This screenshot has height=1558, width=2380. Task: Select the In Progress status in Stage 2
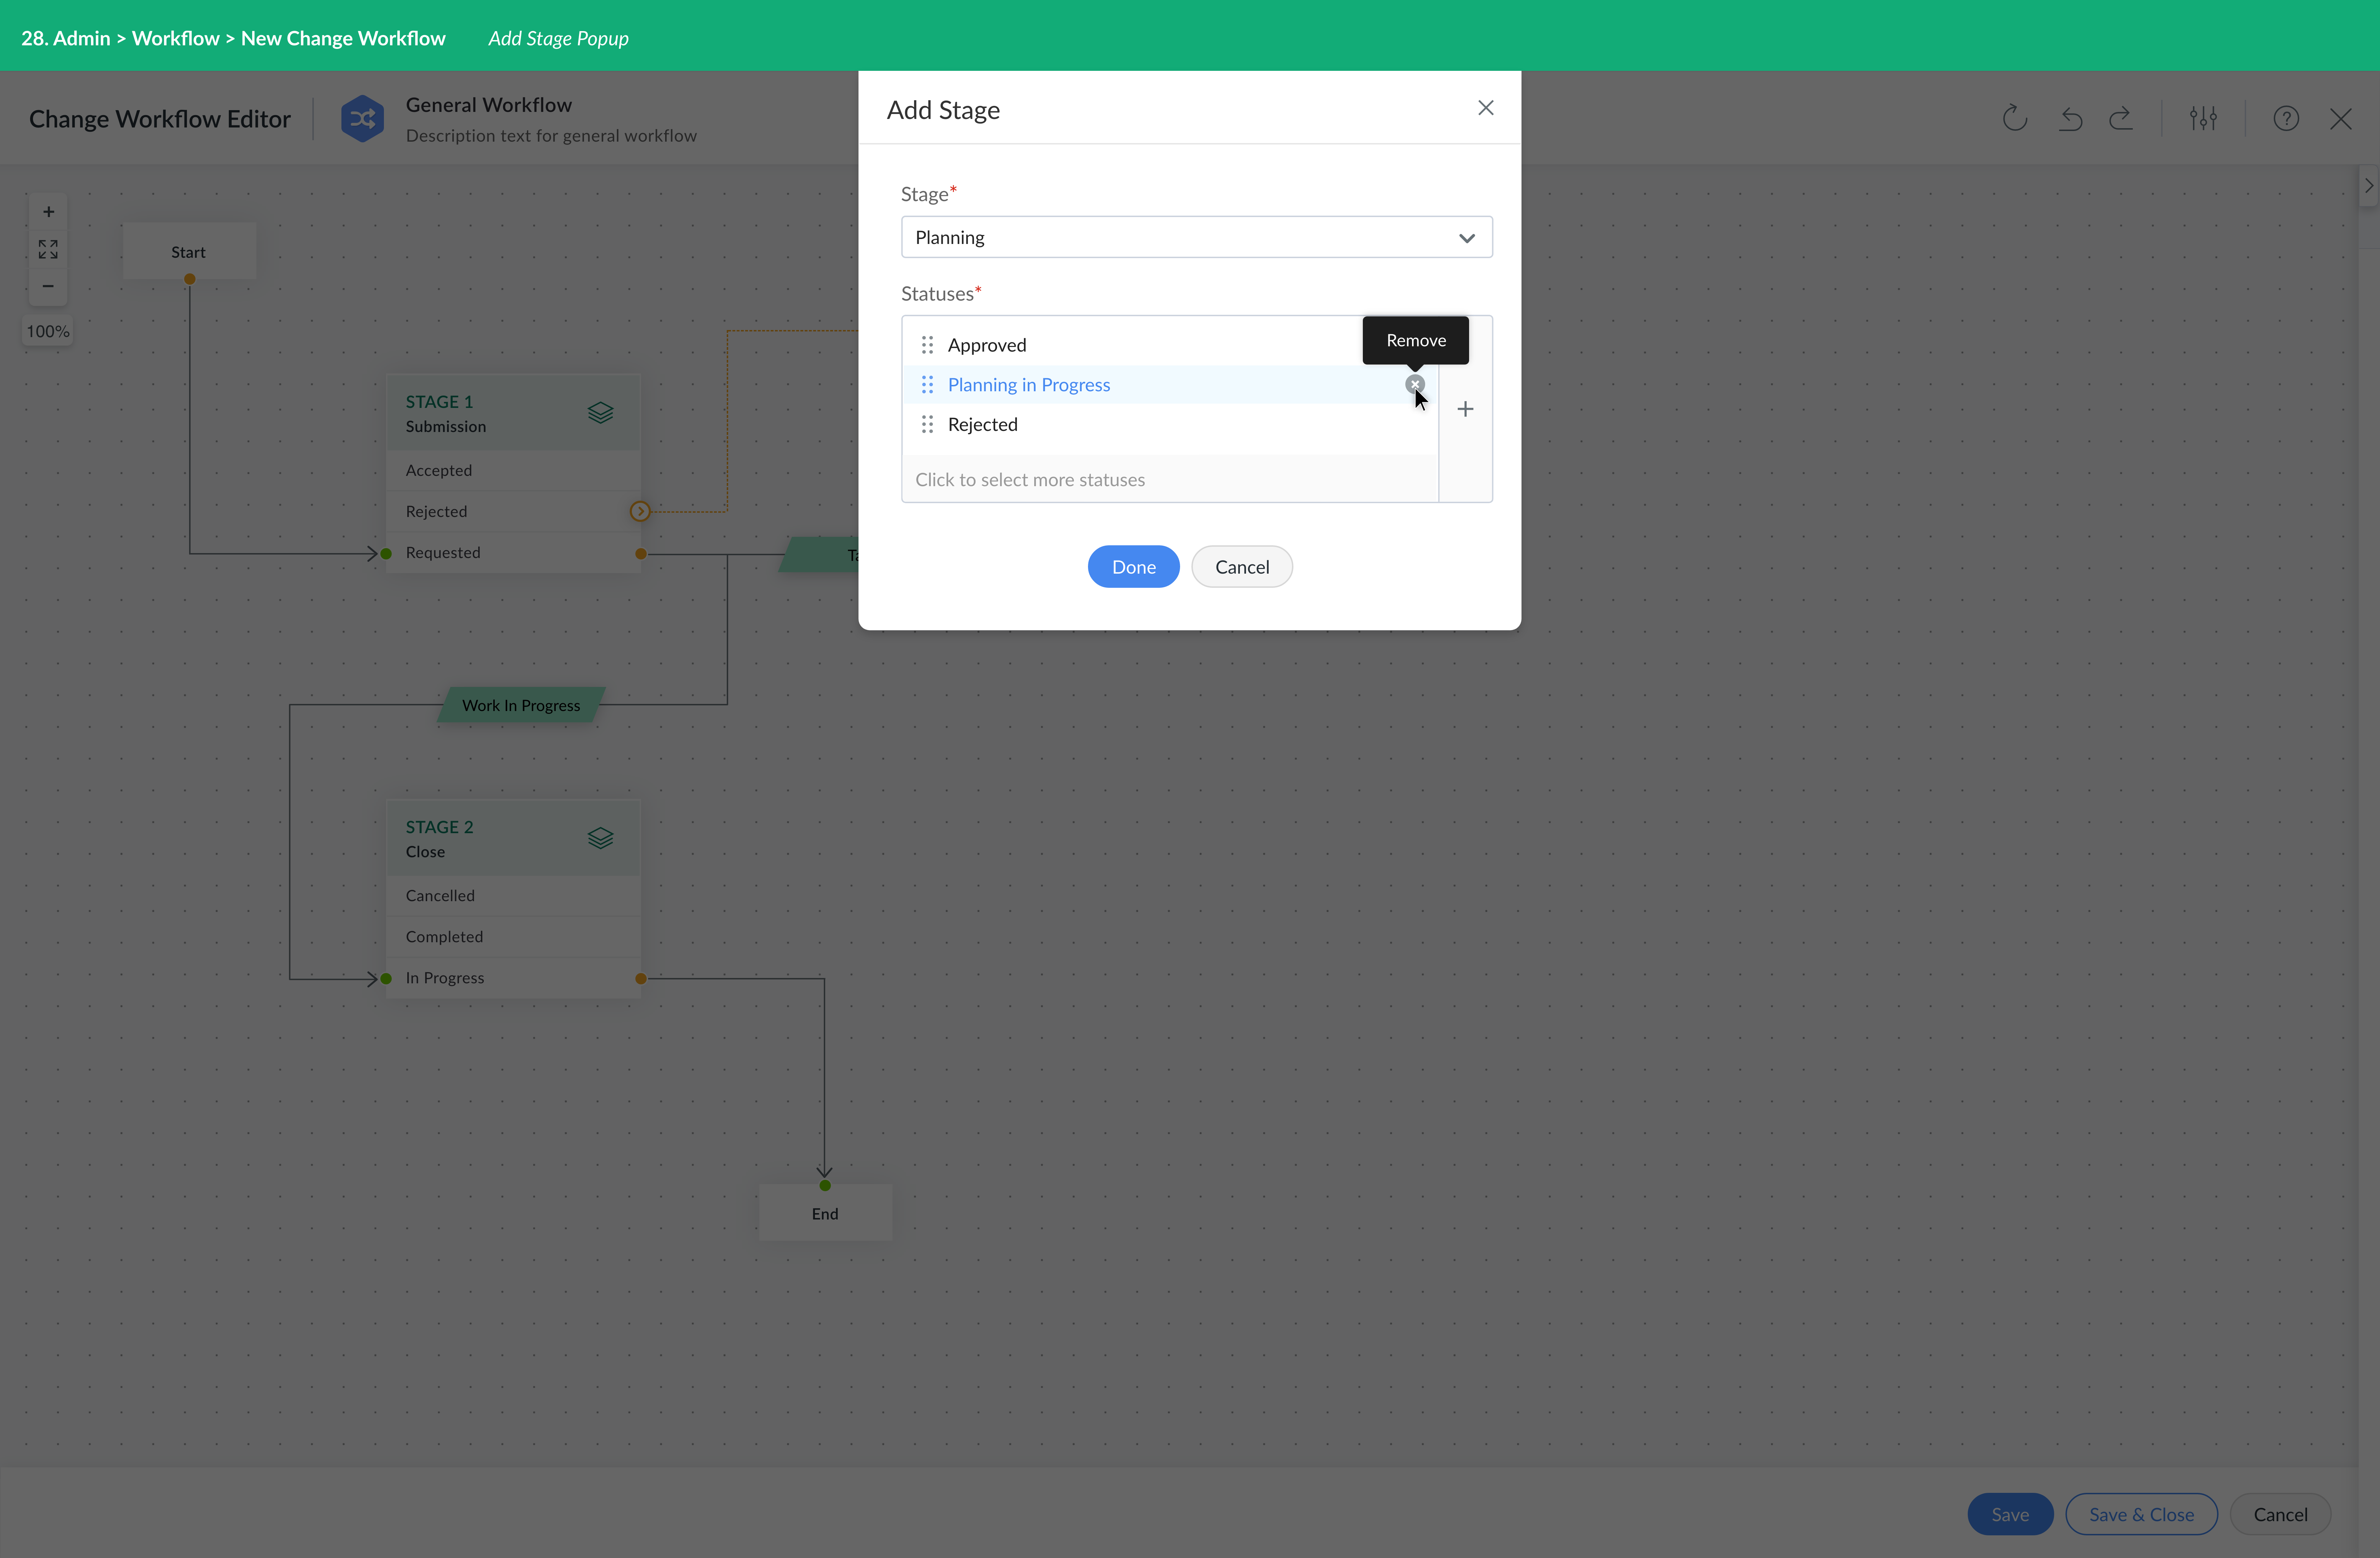click(x=513, y=978)
